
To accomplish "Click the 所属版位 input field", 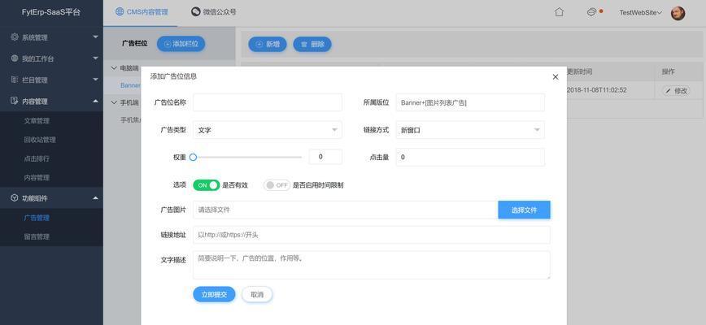I will (470, 102).
